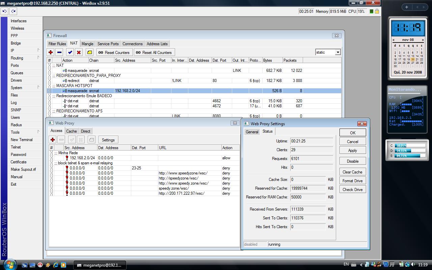Click the undo arrow in the WinBox toolbar

4,11
